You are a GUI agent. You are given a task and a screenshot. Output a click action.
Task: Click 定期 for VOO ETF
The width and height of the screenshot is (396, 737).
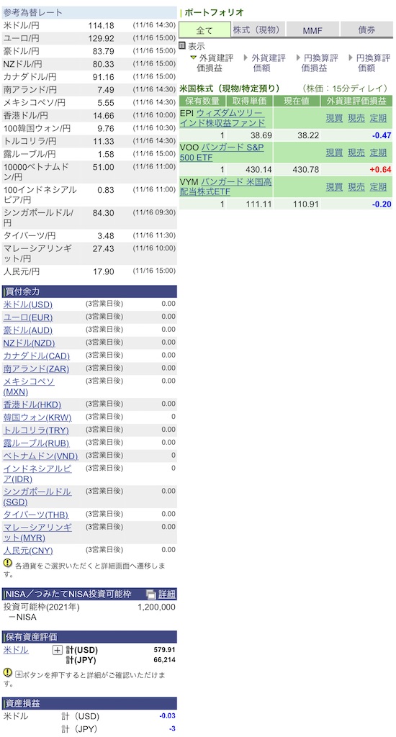(x=378, y=153)
